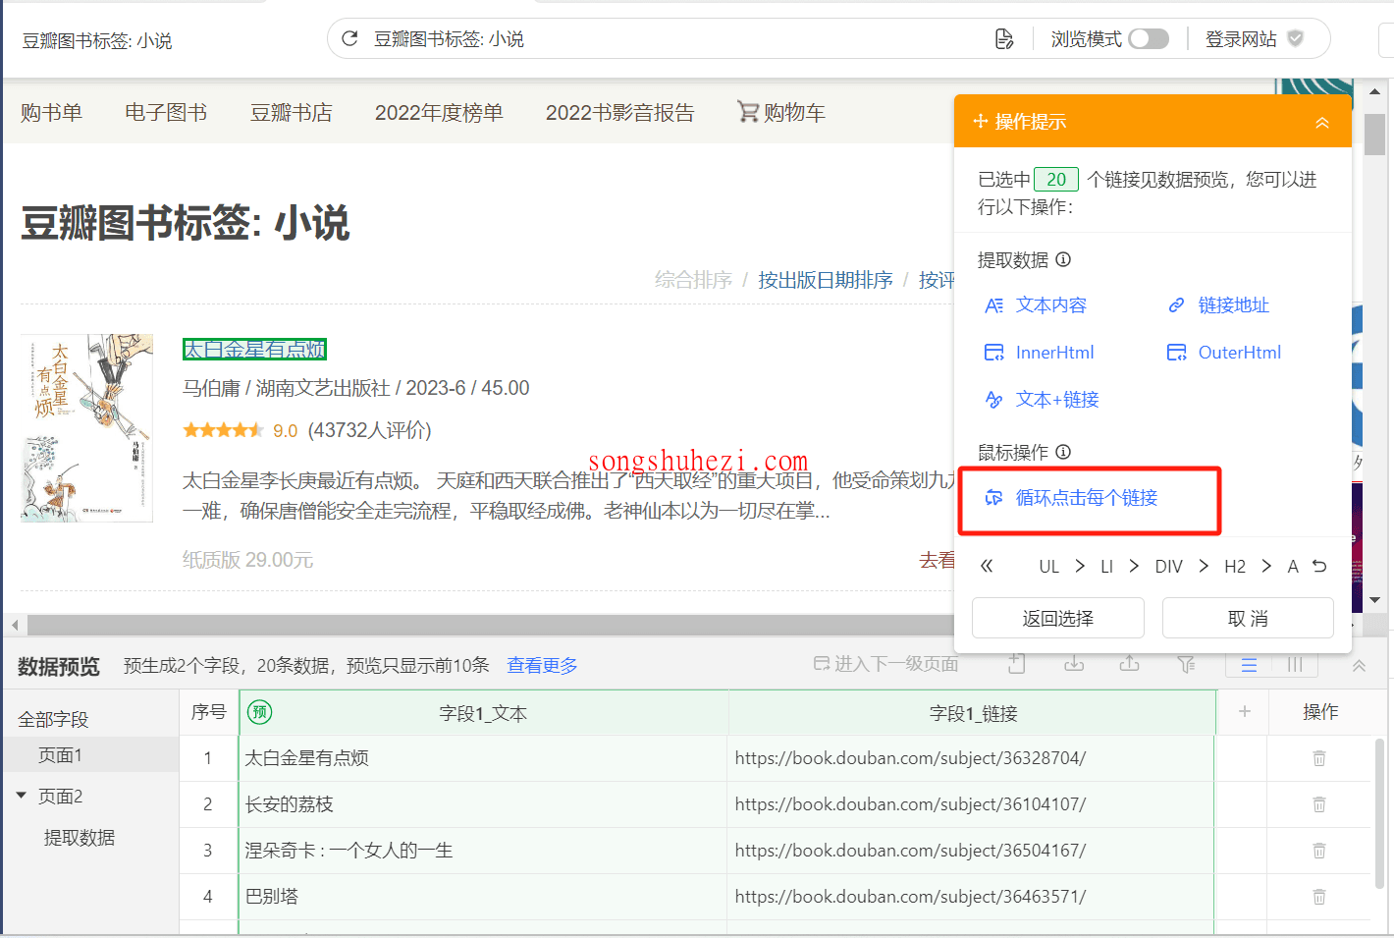Collapse the 页面2 tree node arrow

21,795
